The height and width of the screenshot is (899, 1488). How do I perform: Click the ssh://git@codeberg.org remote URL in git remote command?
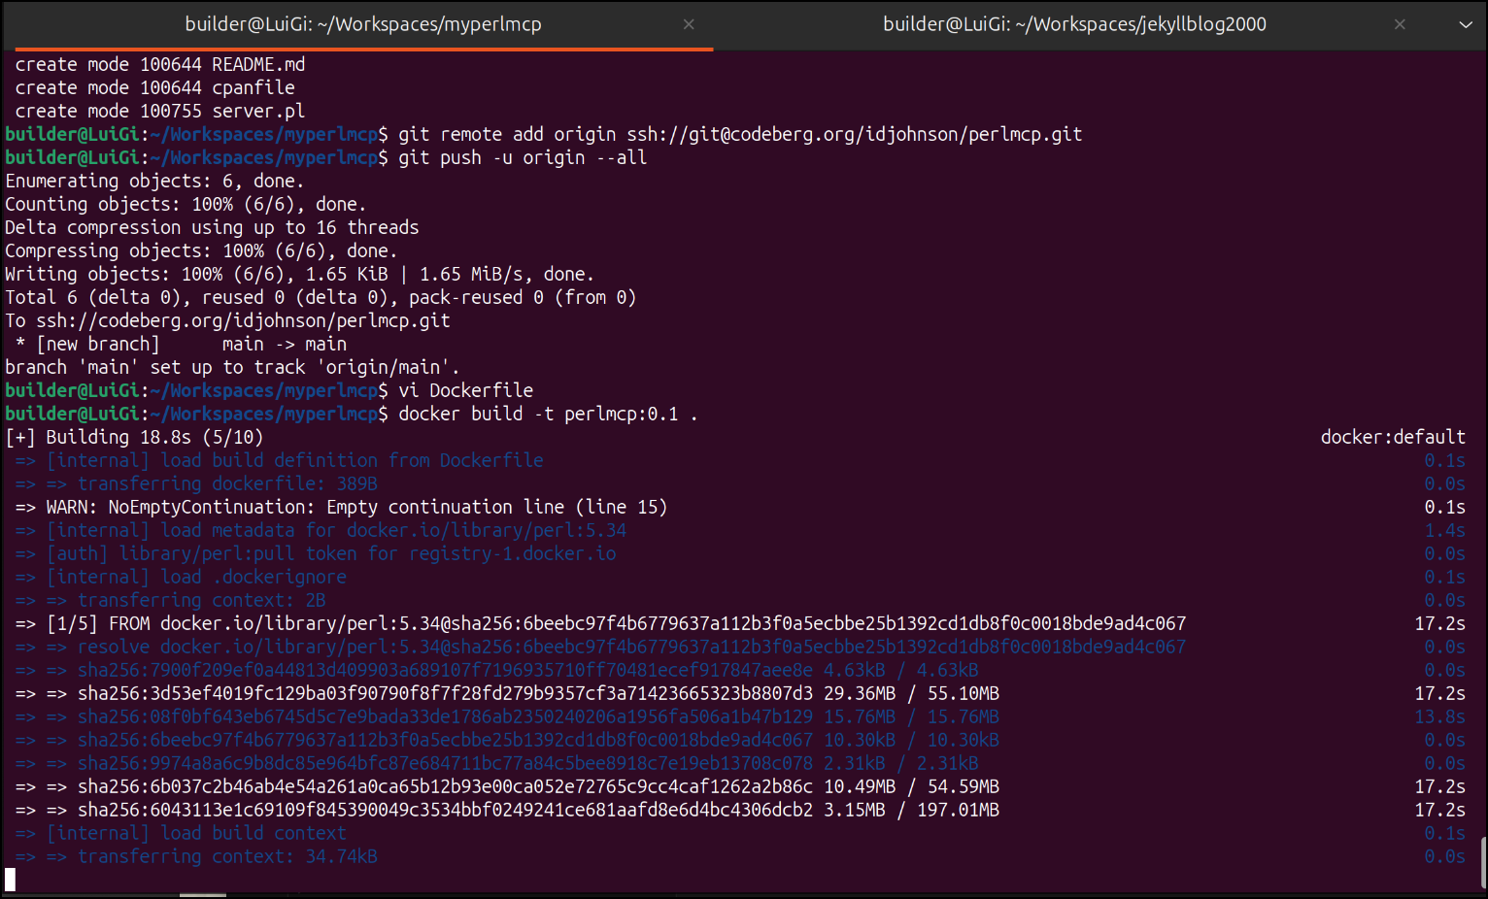(854, 134)
